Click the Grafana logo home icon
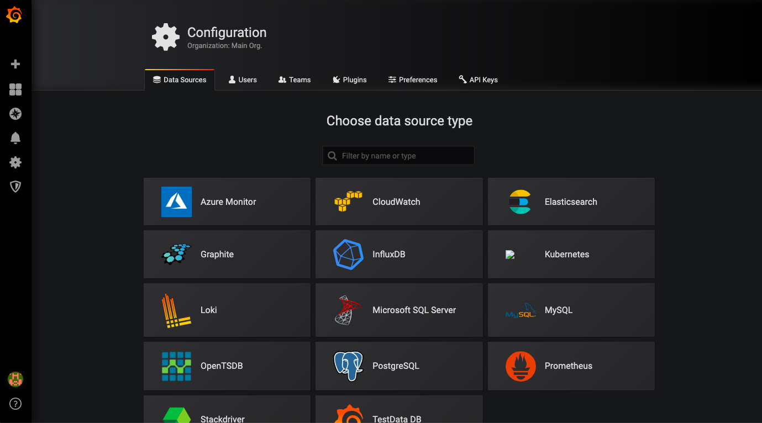762x423 pixels. [14, 15]
